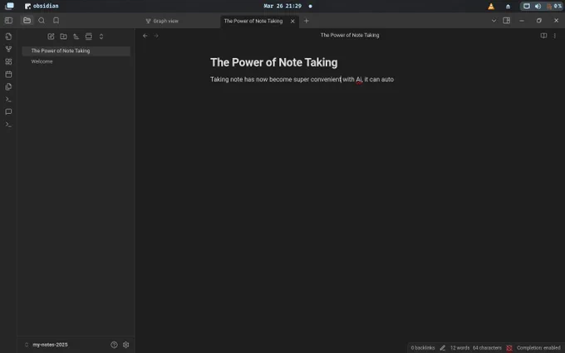565x353 pixels.
Task: Open quick switcher icon at top of ribbon
Action: pos(8,37)
